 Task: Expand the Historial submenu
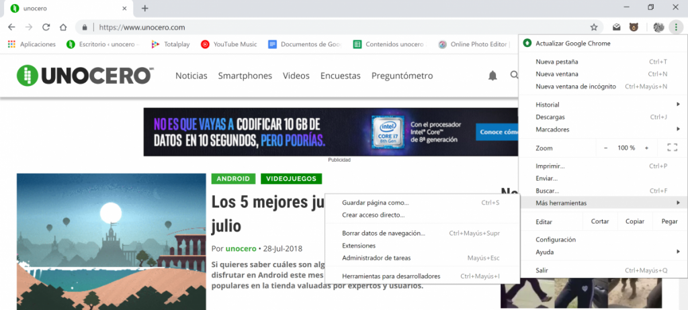click(x=603, y=105)
